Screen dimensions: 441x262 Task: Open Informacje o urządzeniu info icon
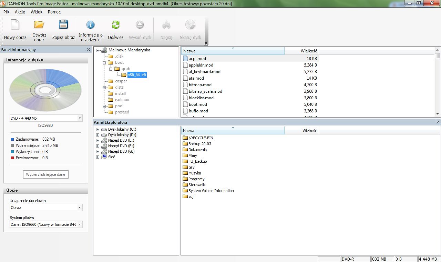91,25
